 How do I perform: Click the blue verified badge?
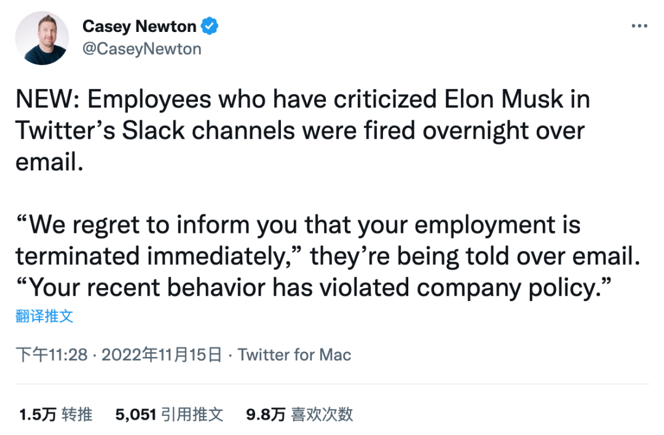click(211, 26)
